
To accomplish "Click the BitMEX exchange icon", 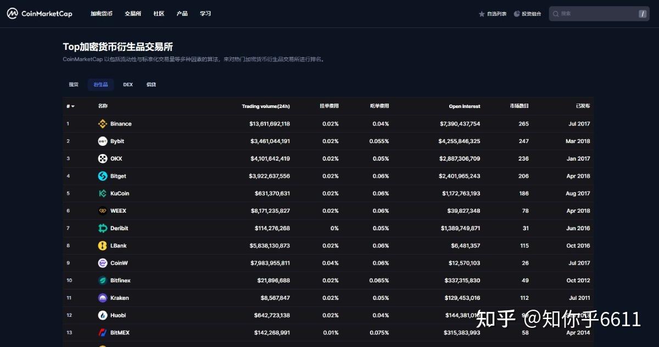I will (x=102, y=333).
